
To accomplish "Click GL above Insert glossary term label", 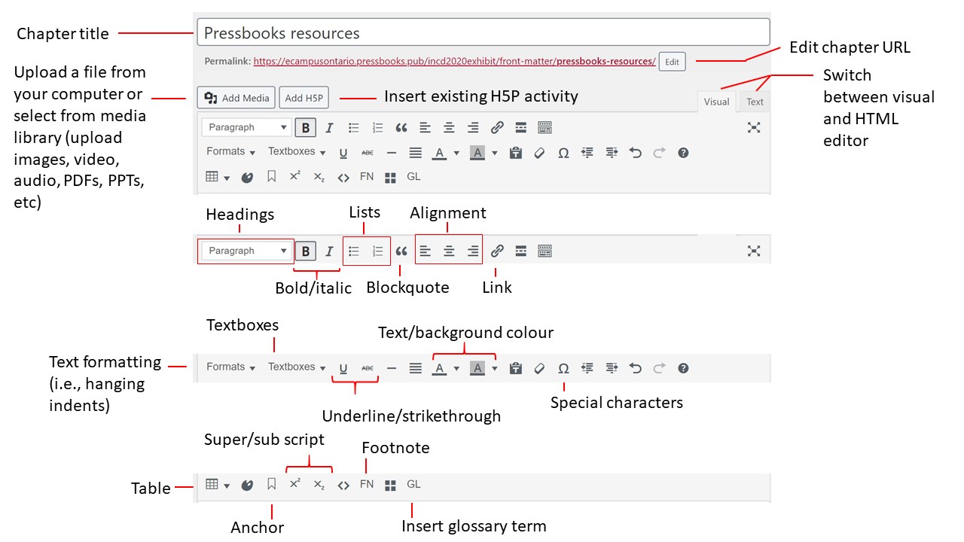I will tap(413, 484).
